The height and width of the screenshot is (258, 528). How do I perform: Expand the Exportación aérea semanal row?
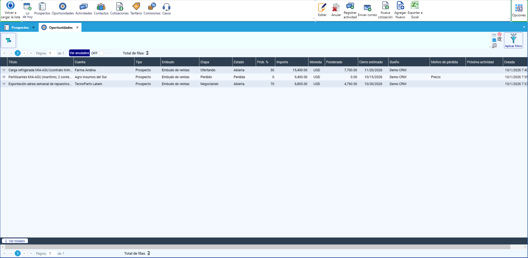click(x=4, y=84)
